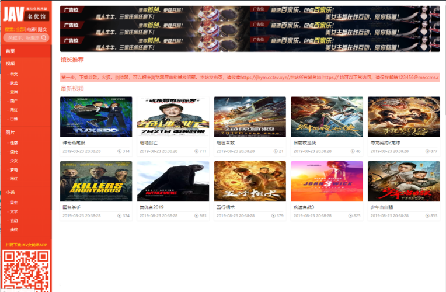
Task: Select 少女 subcategory under 图片
Action: tap(13, 161)
